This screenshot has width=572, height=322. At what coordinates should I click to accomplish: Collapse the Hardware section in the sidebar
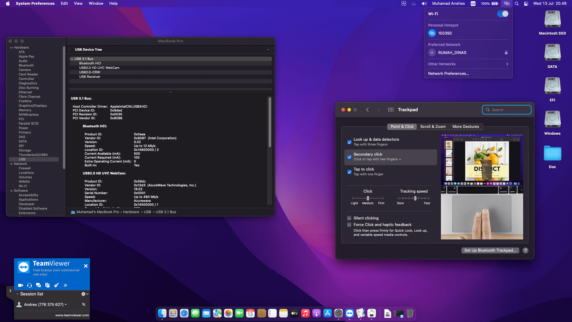pyautogui.click(x=12, y=47)
